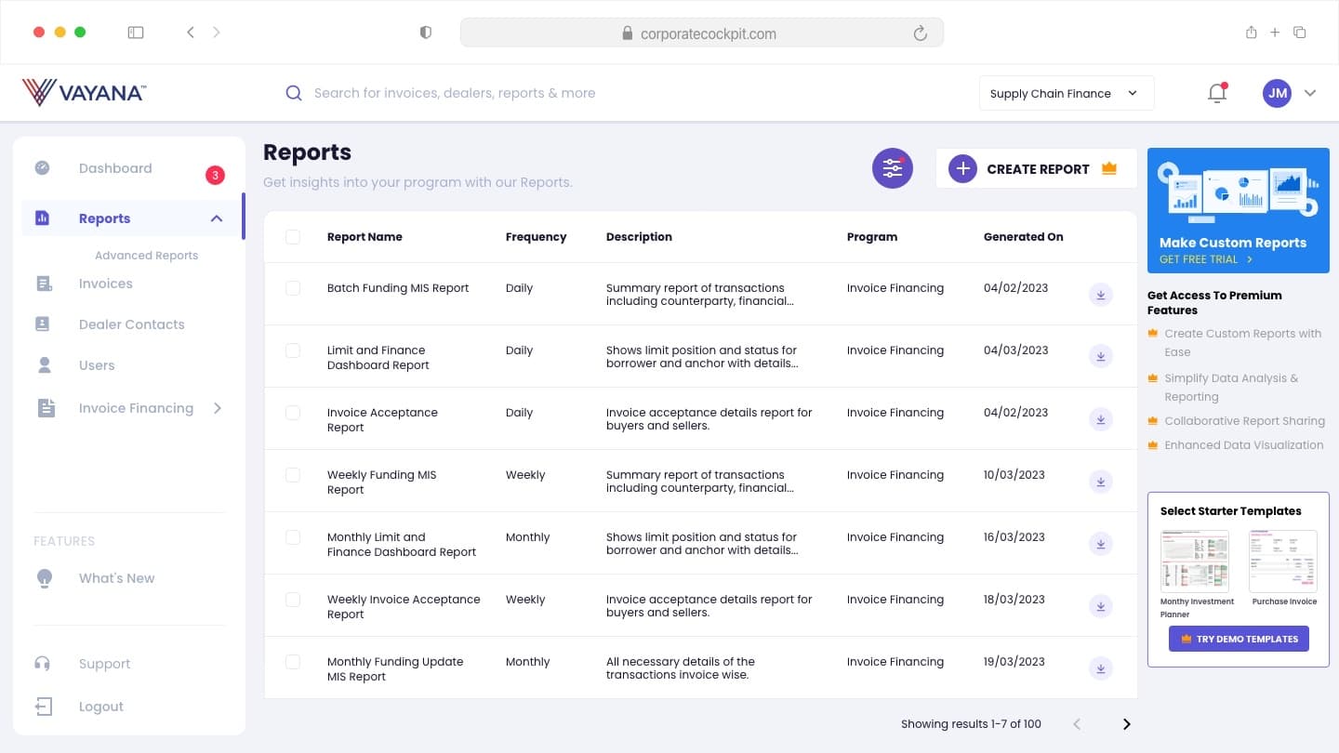Screen dimensions: 1339x753
Task: Click the Users person icon in the sidebar
Action: coord(44,365)
